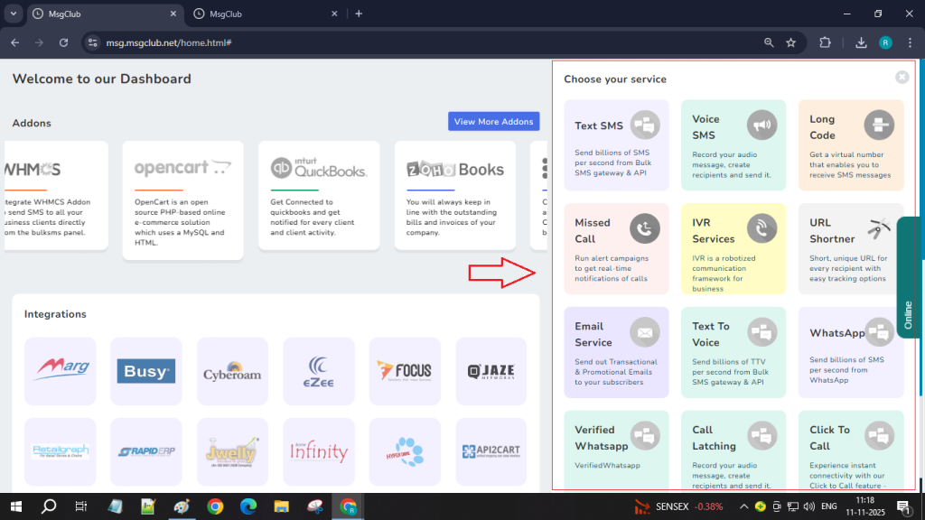Select the Marg integration thumbnail
The height and width of the screenshot is (520, 925).
pyautogui.click(x=61, y=372)
